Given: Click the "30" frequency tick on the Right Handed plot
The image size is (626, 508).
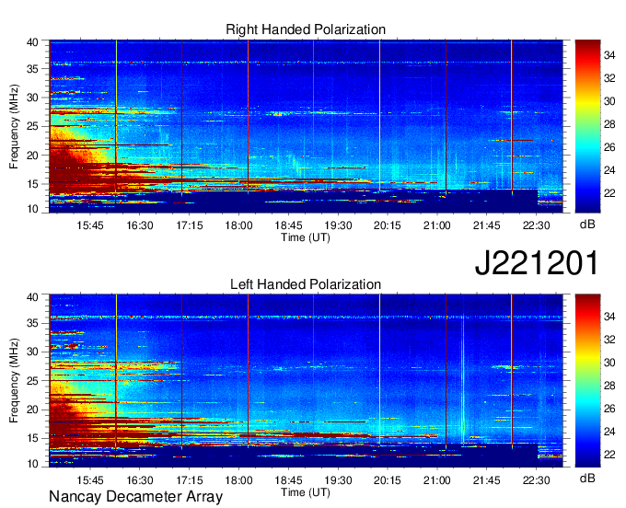Looking at the screenshot, I should (x=33, y=98).
